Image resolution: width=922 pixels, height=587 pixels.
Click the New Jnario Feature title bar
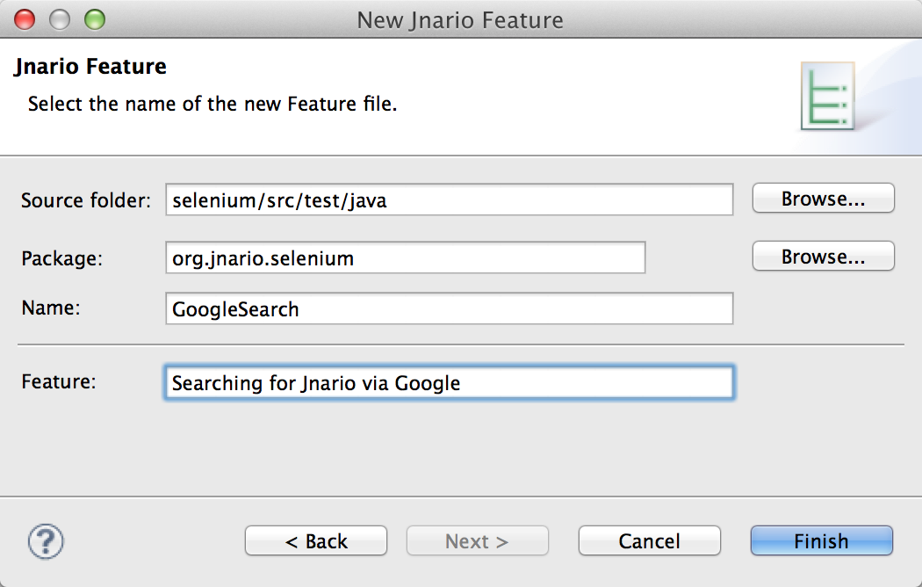[x=461, y=19]
